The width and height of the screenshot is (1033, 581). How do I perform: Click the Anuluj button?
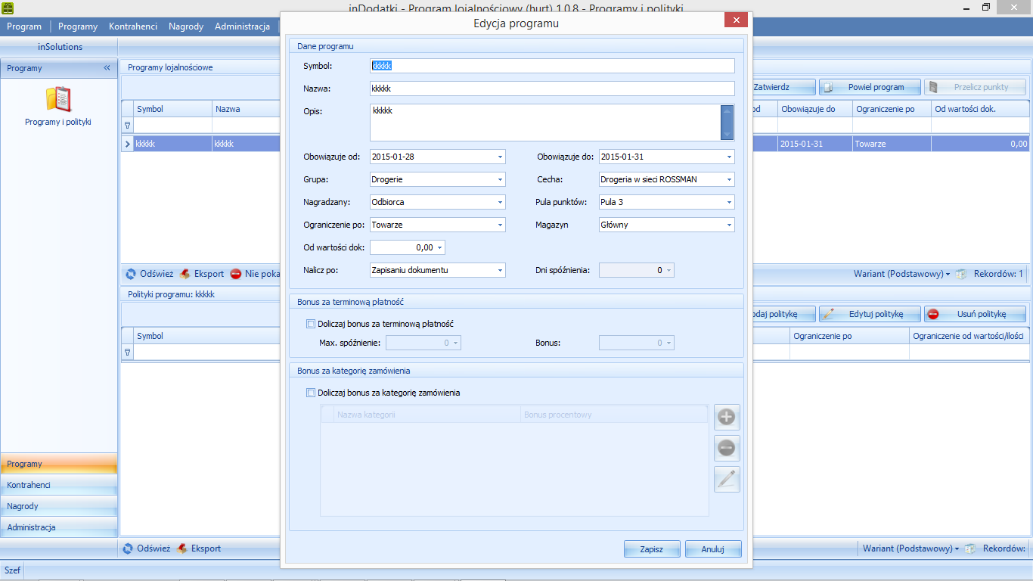tap(713, 549)
